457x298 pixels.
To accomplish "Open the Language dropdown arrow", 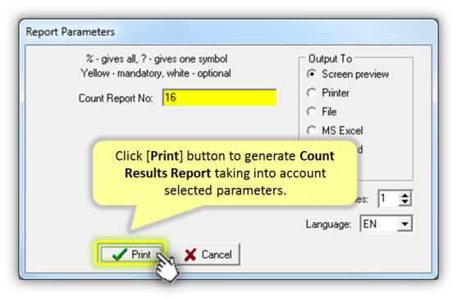I will (404, 224).
